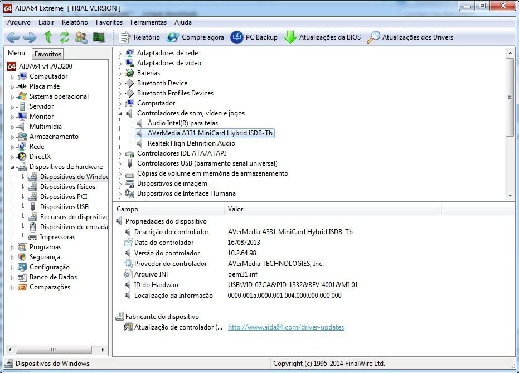This screenshot has height=373, width=519.
Task: Expand the Placa mãe node
Action: click(12, 87)
